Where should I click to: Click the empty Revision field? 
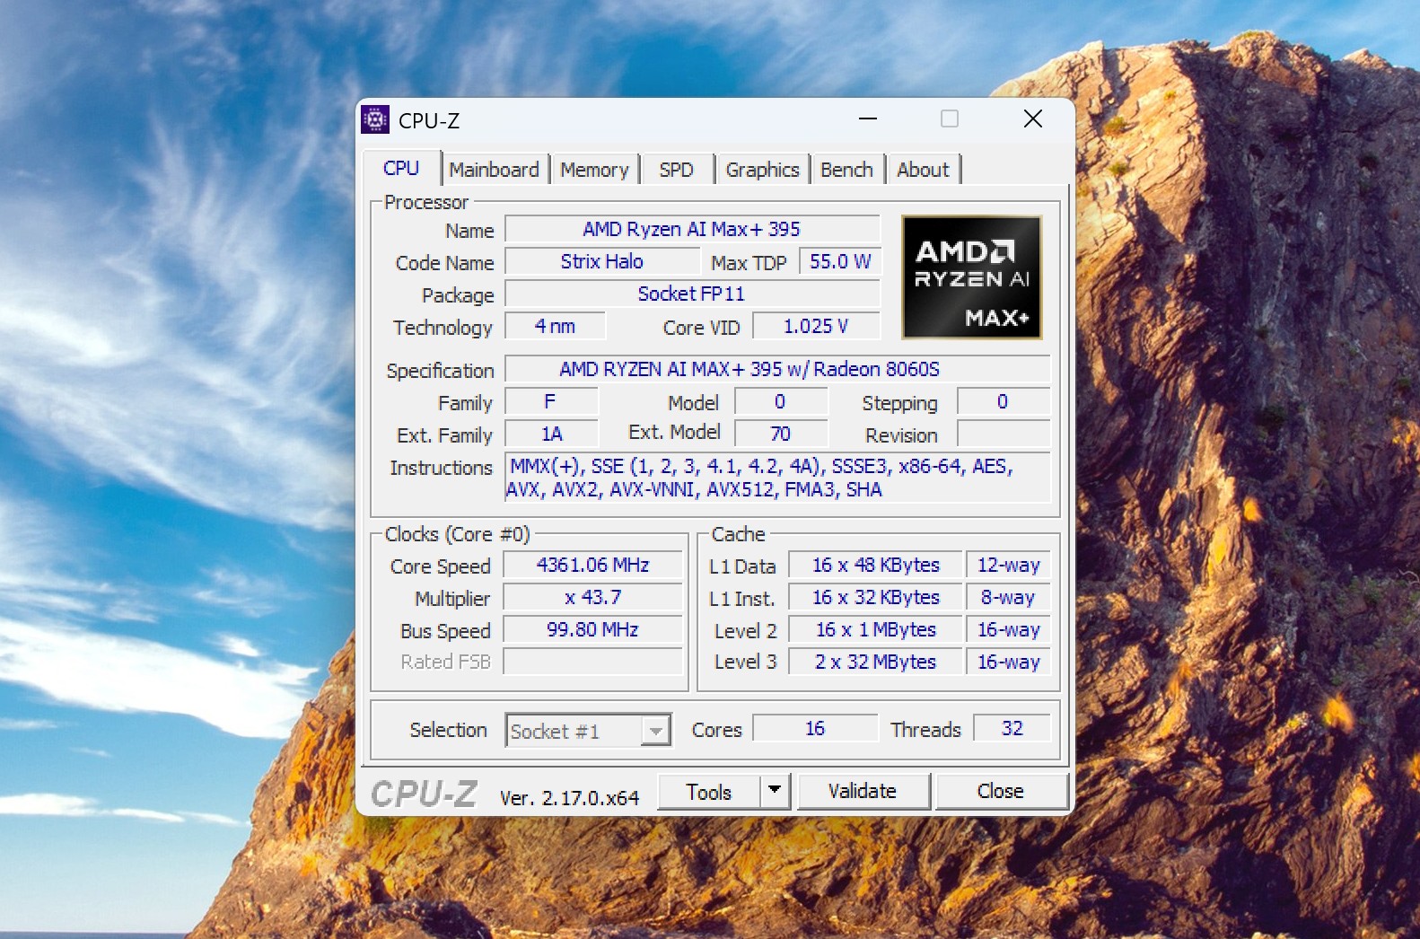click(x=1004, y=434)
